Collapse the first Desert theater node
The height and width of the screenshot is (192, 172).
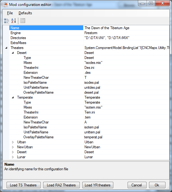[13, 53]
